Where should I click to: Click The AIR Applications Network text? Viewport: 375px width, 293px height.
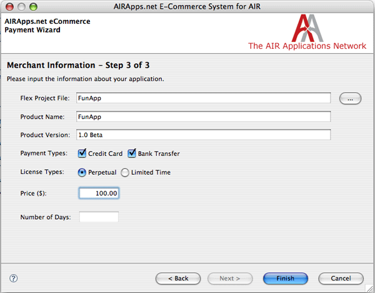click(x=307, y=46)
